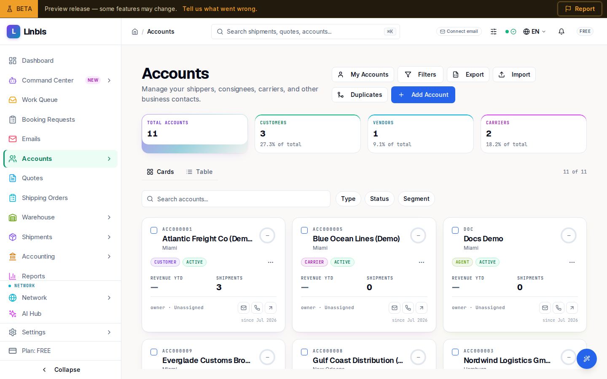
Task: Expand the Shipments sidebar section
Action: click(x=109, y=237)
